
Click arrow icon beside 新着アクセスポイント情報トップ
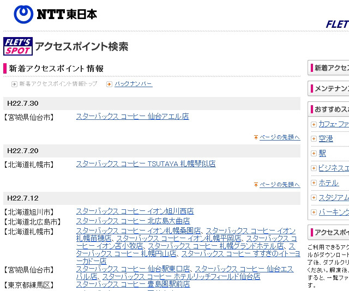[14, 84]
